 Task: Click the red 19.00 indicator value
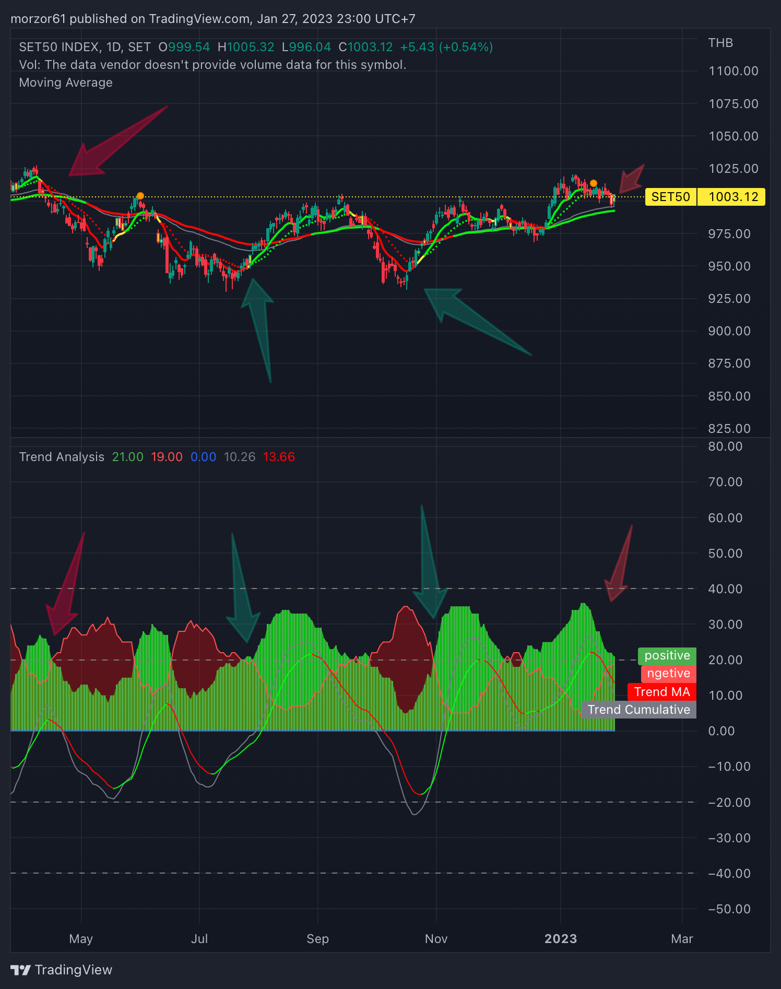pyautogui.click(x=167, y=457)
